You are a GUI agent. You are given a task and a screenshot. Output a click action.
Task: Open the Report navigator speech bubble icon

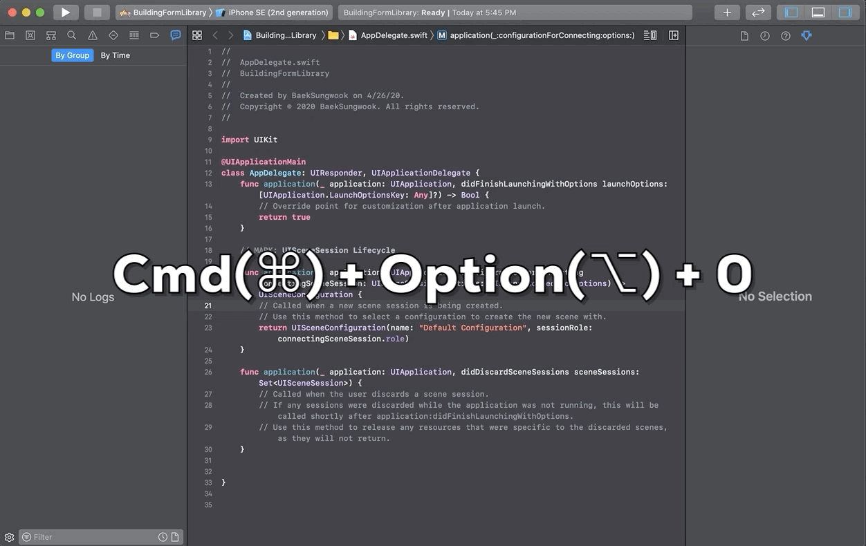pyautogui.click(x=175, y=35)
